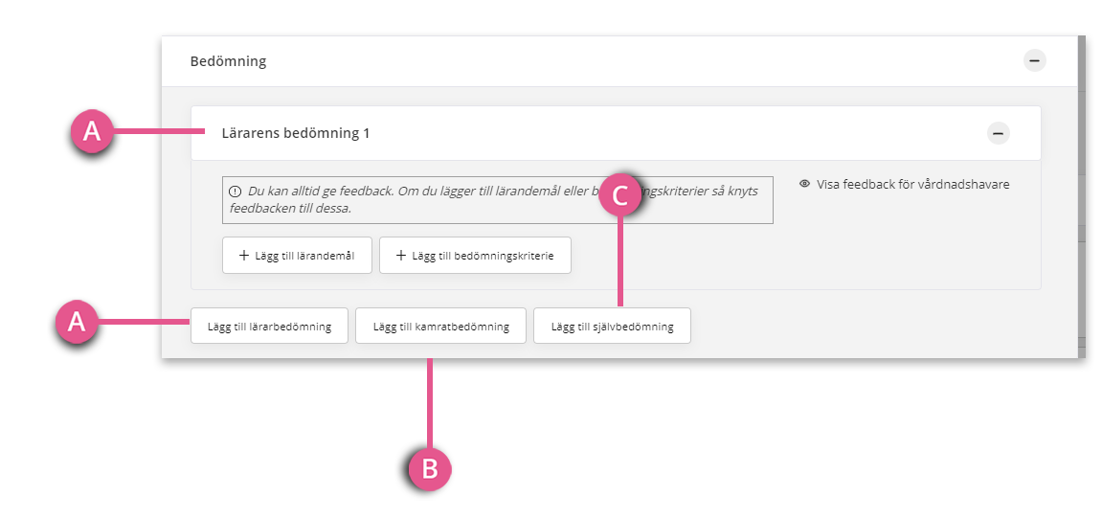1102x520 pixels.
Task: Click the vertical scrollbar on the right edge
Action: click(x=1081, y=196)
